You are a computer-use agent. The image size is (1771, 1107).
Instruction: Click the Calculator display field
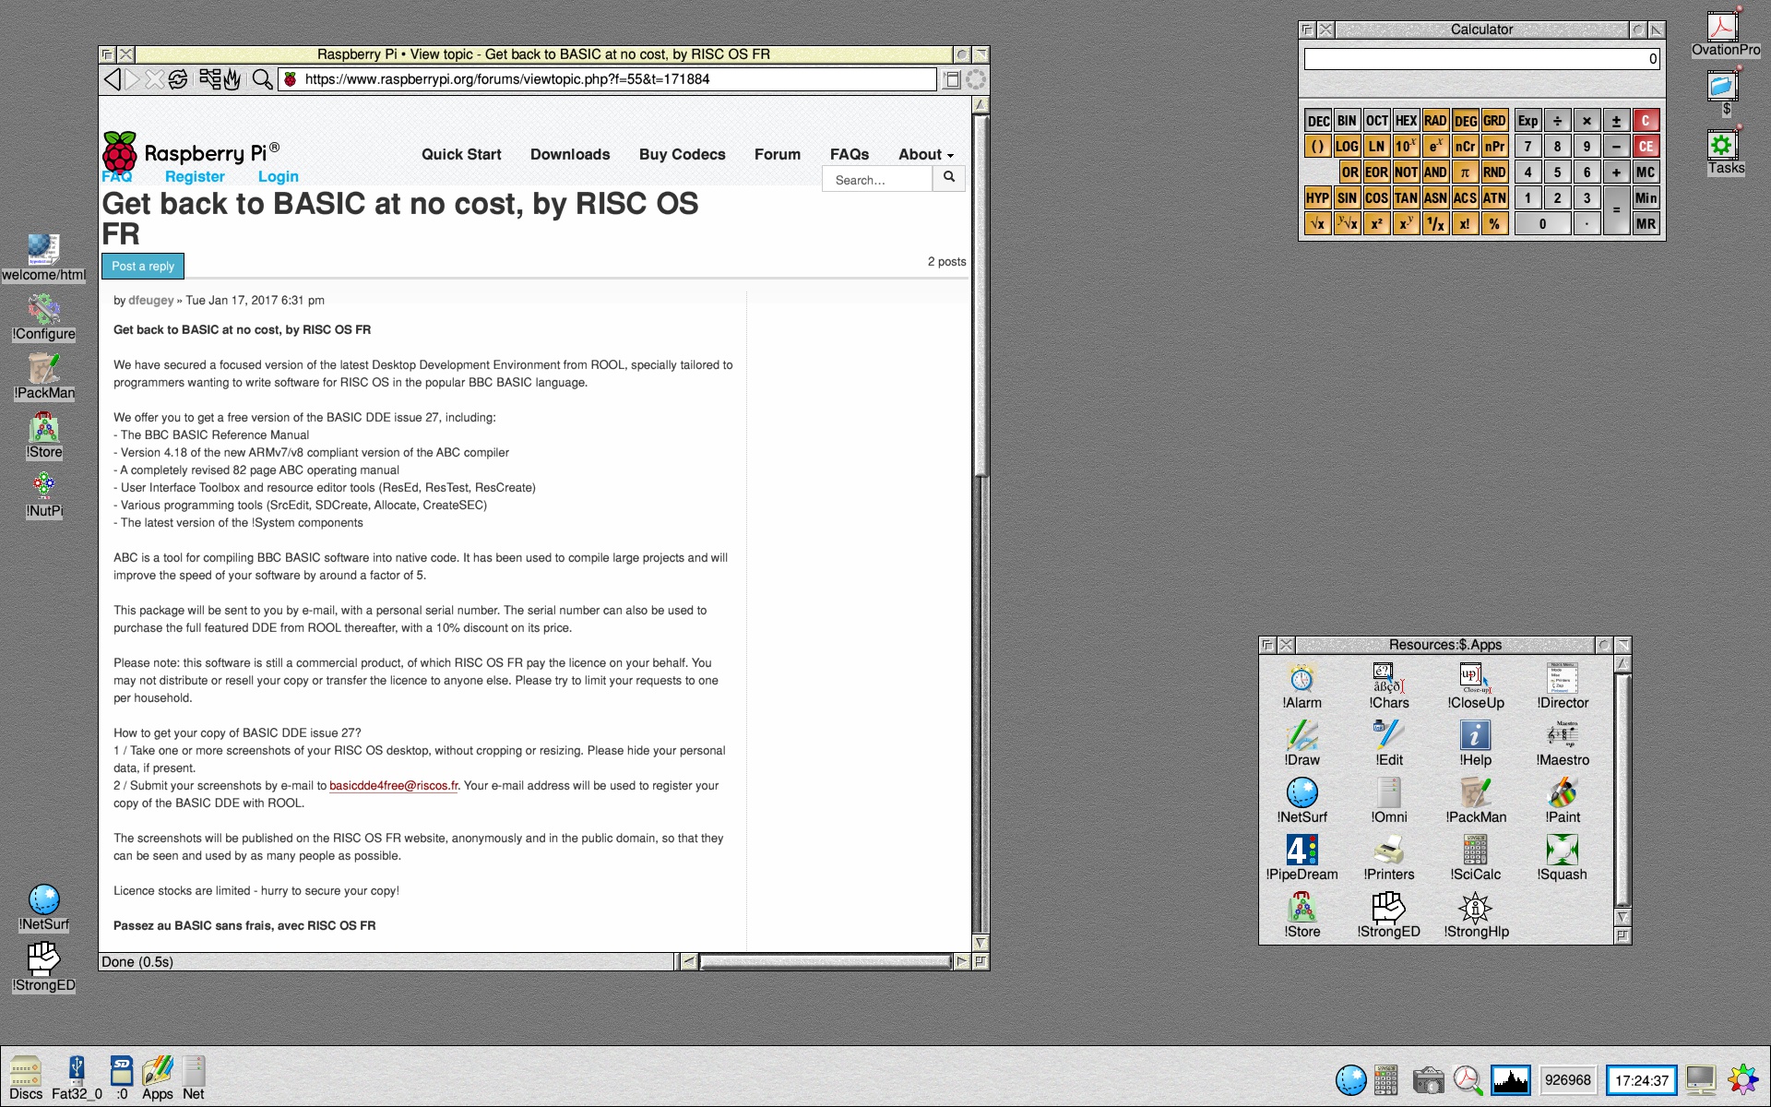point(1481,59)
